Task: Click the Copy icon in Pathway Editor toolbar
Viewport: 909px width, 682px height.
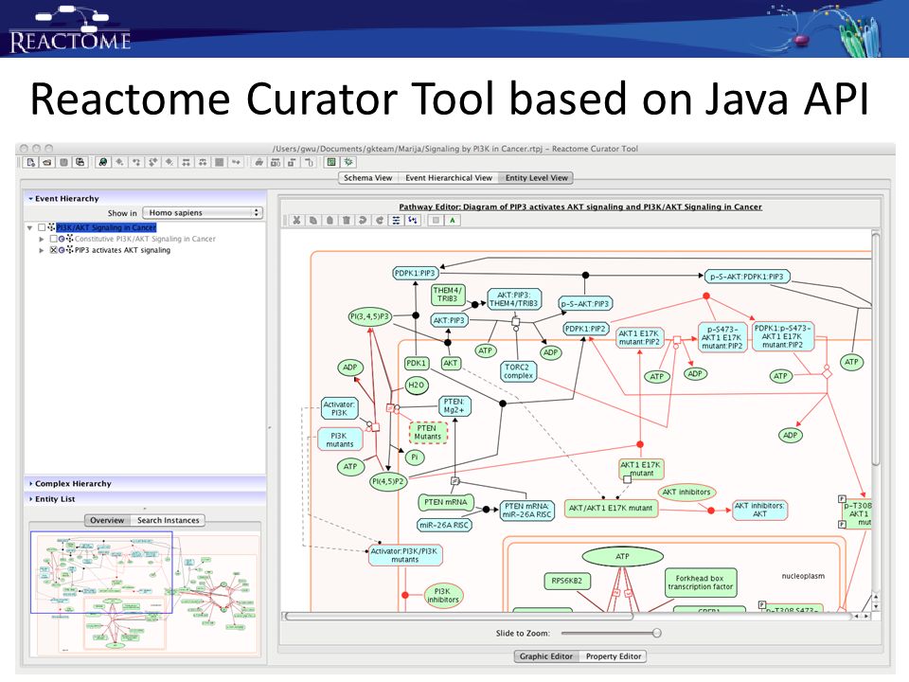Action: point(313,221)
